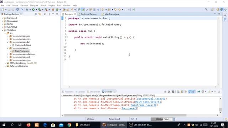Click the New Java Package icon
The height and width of the screenshot is (128, 228).
coord(53,10)
